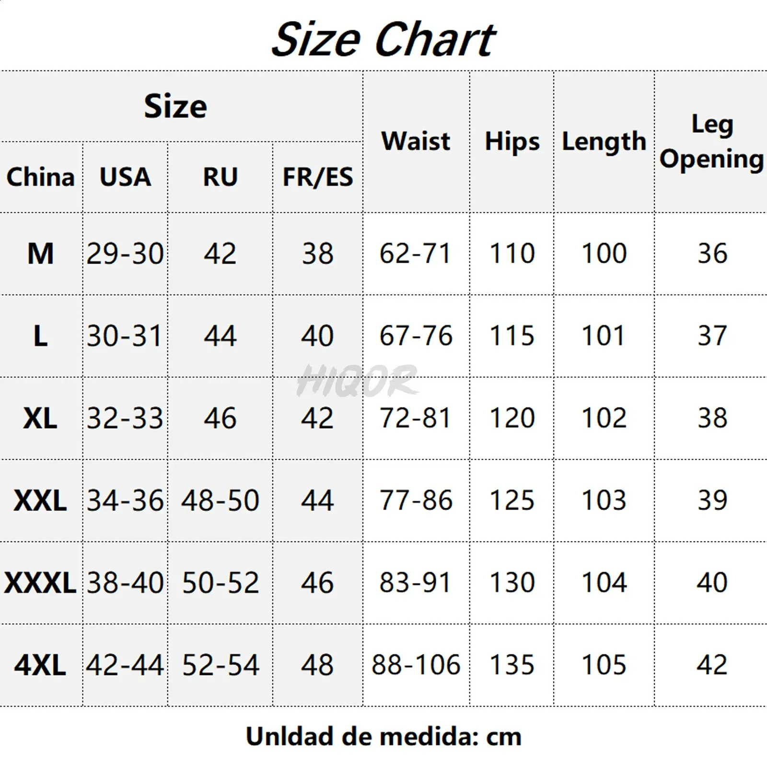Click hips value 125 cell
This screenshot has width=767, height=767.
512,500
